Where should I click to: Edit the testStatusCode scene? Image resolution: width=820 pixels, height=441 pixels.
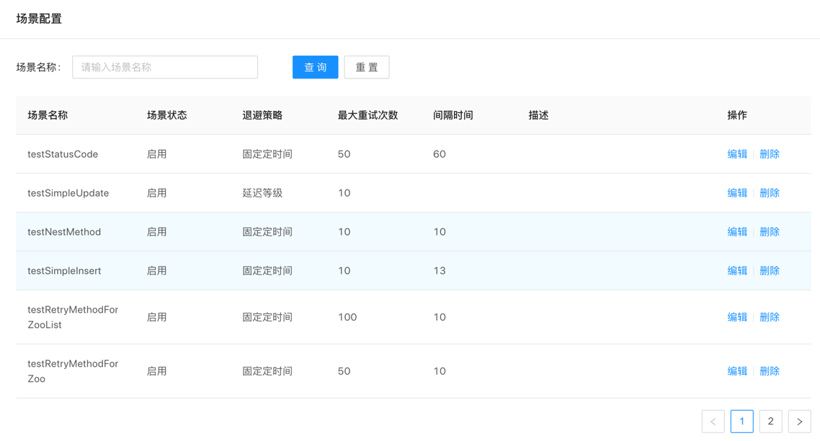tap(736, 154)
